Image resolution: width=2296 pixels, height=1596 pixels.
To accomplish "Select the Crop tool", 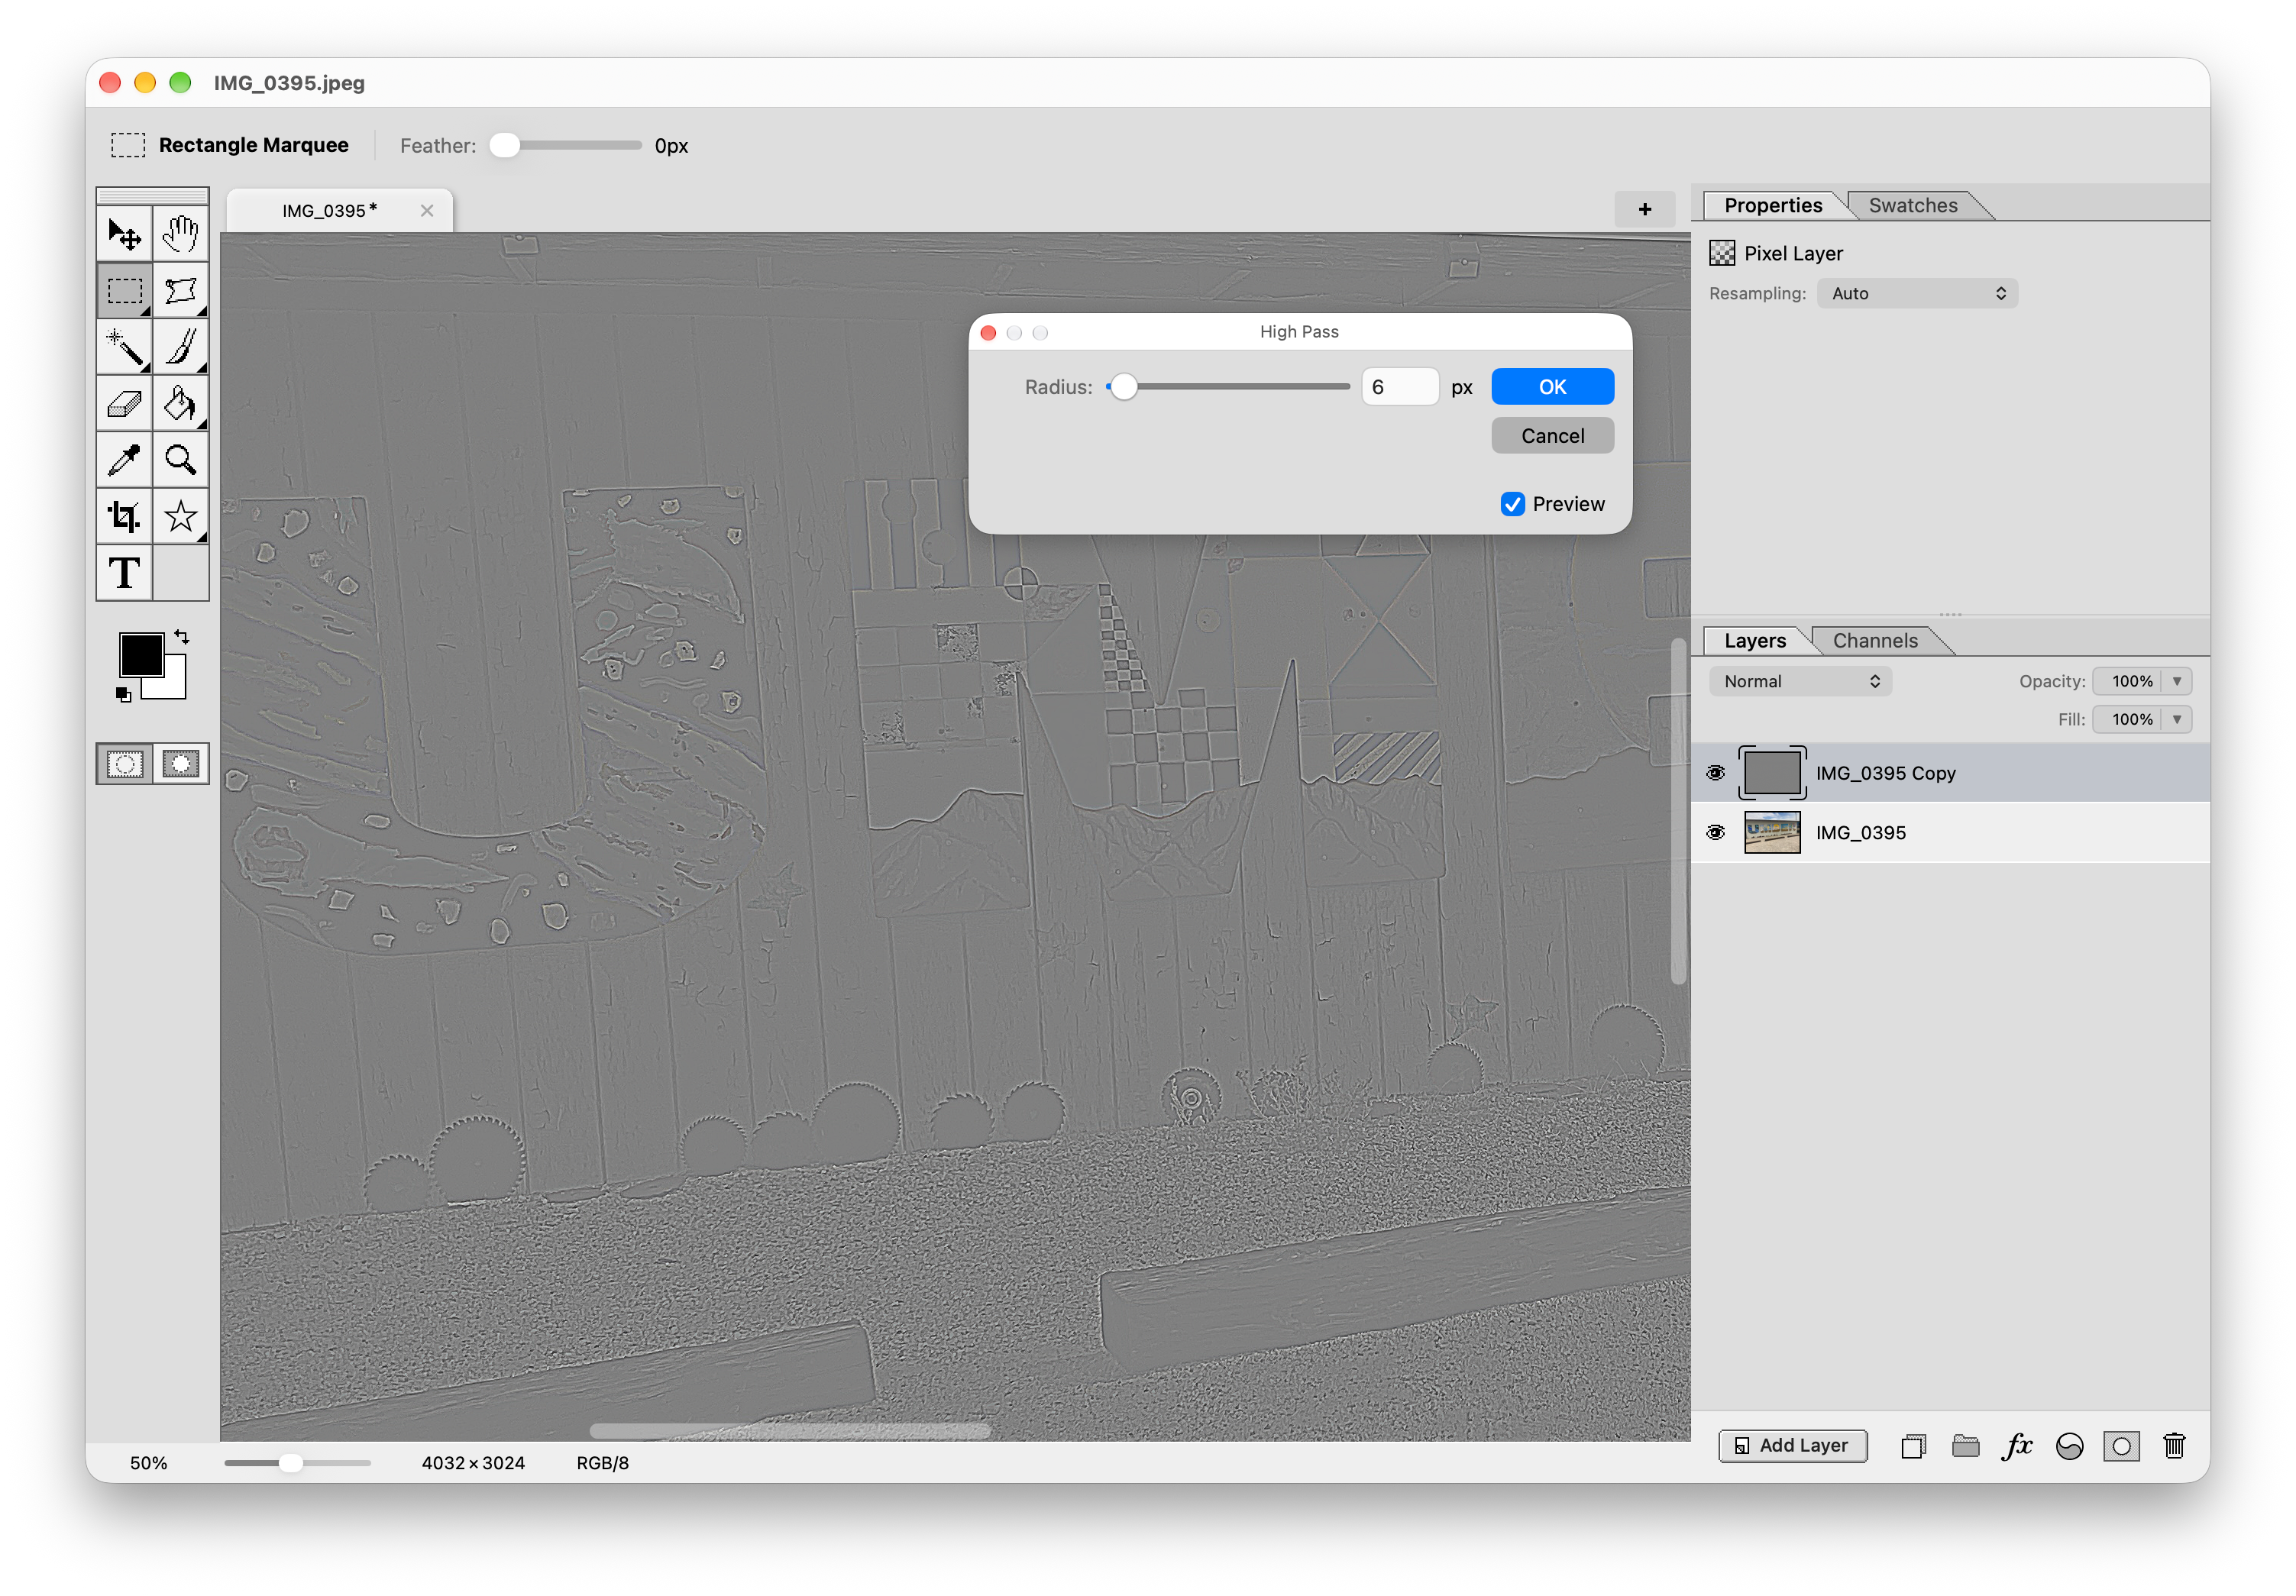I will pyautogui.click(x=124, y=517).
